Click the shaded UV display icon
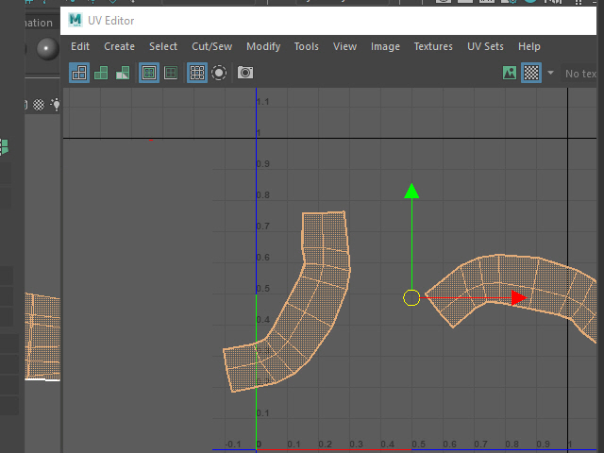The image size is (604, 453). (101, 73)
